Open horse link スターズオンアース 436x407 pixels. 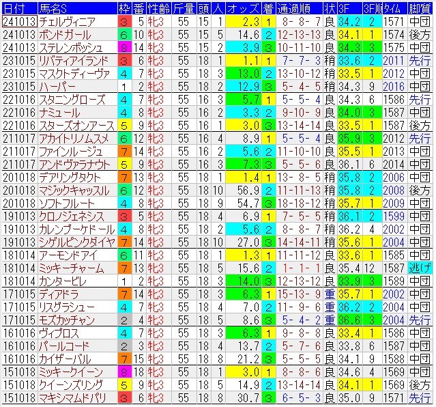pos(68,125)
